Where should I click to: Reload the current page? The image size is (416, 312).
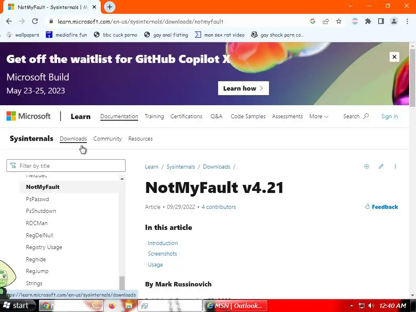35,21
